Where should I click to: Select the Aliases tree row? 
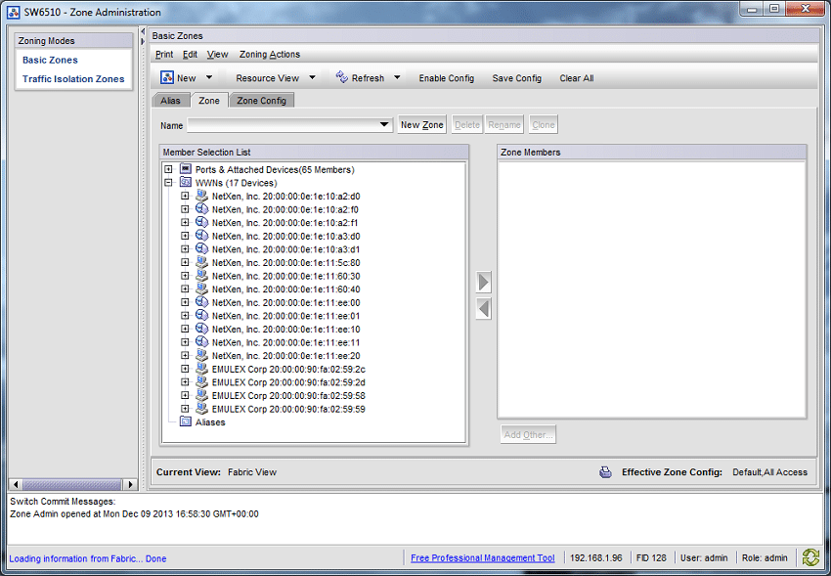point(210,421)
